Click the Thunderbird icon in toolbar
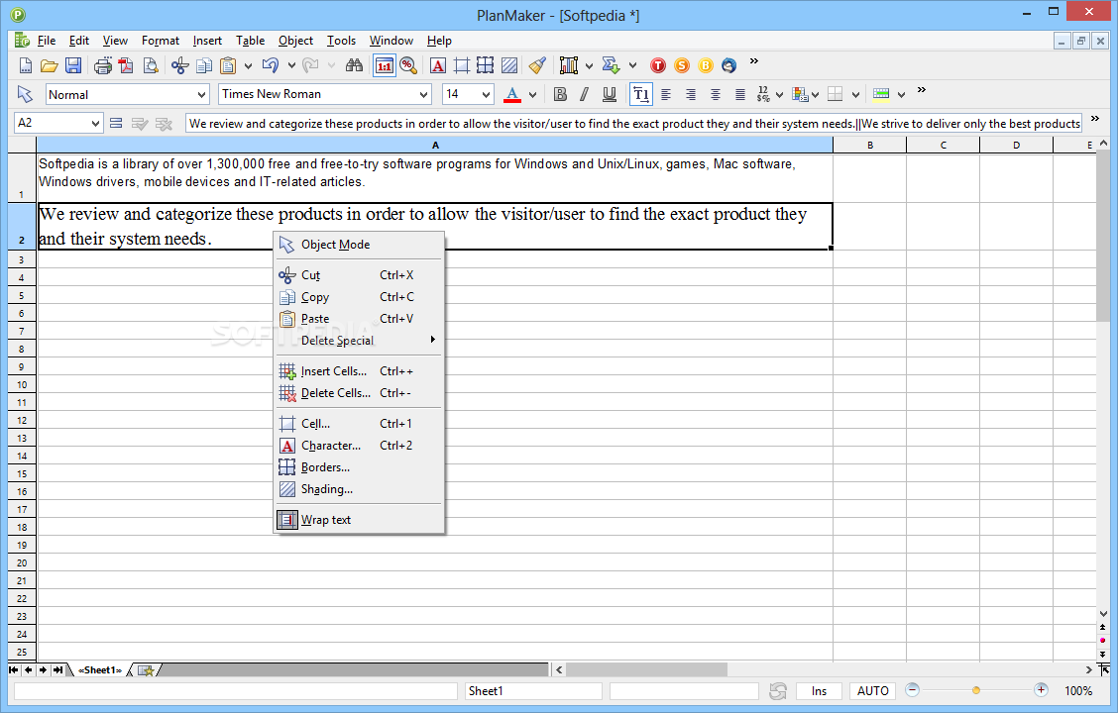 click(728, 66)
